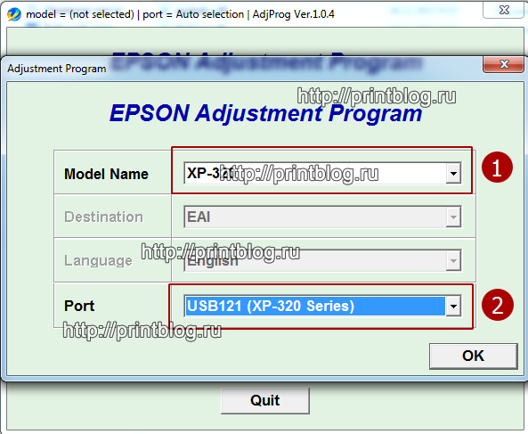This screenshot has width=528, height=434.
Task: Click the AdjProg application icon in title bar
Action: pyautogui.click(x=14, y=14)
